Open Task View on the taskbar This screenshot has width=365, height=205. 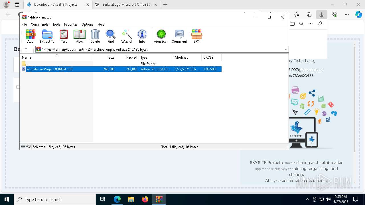point(103,199)
